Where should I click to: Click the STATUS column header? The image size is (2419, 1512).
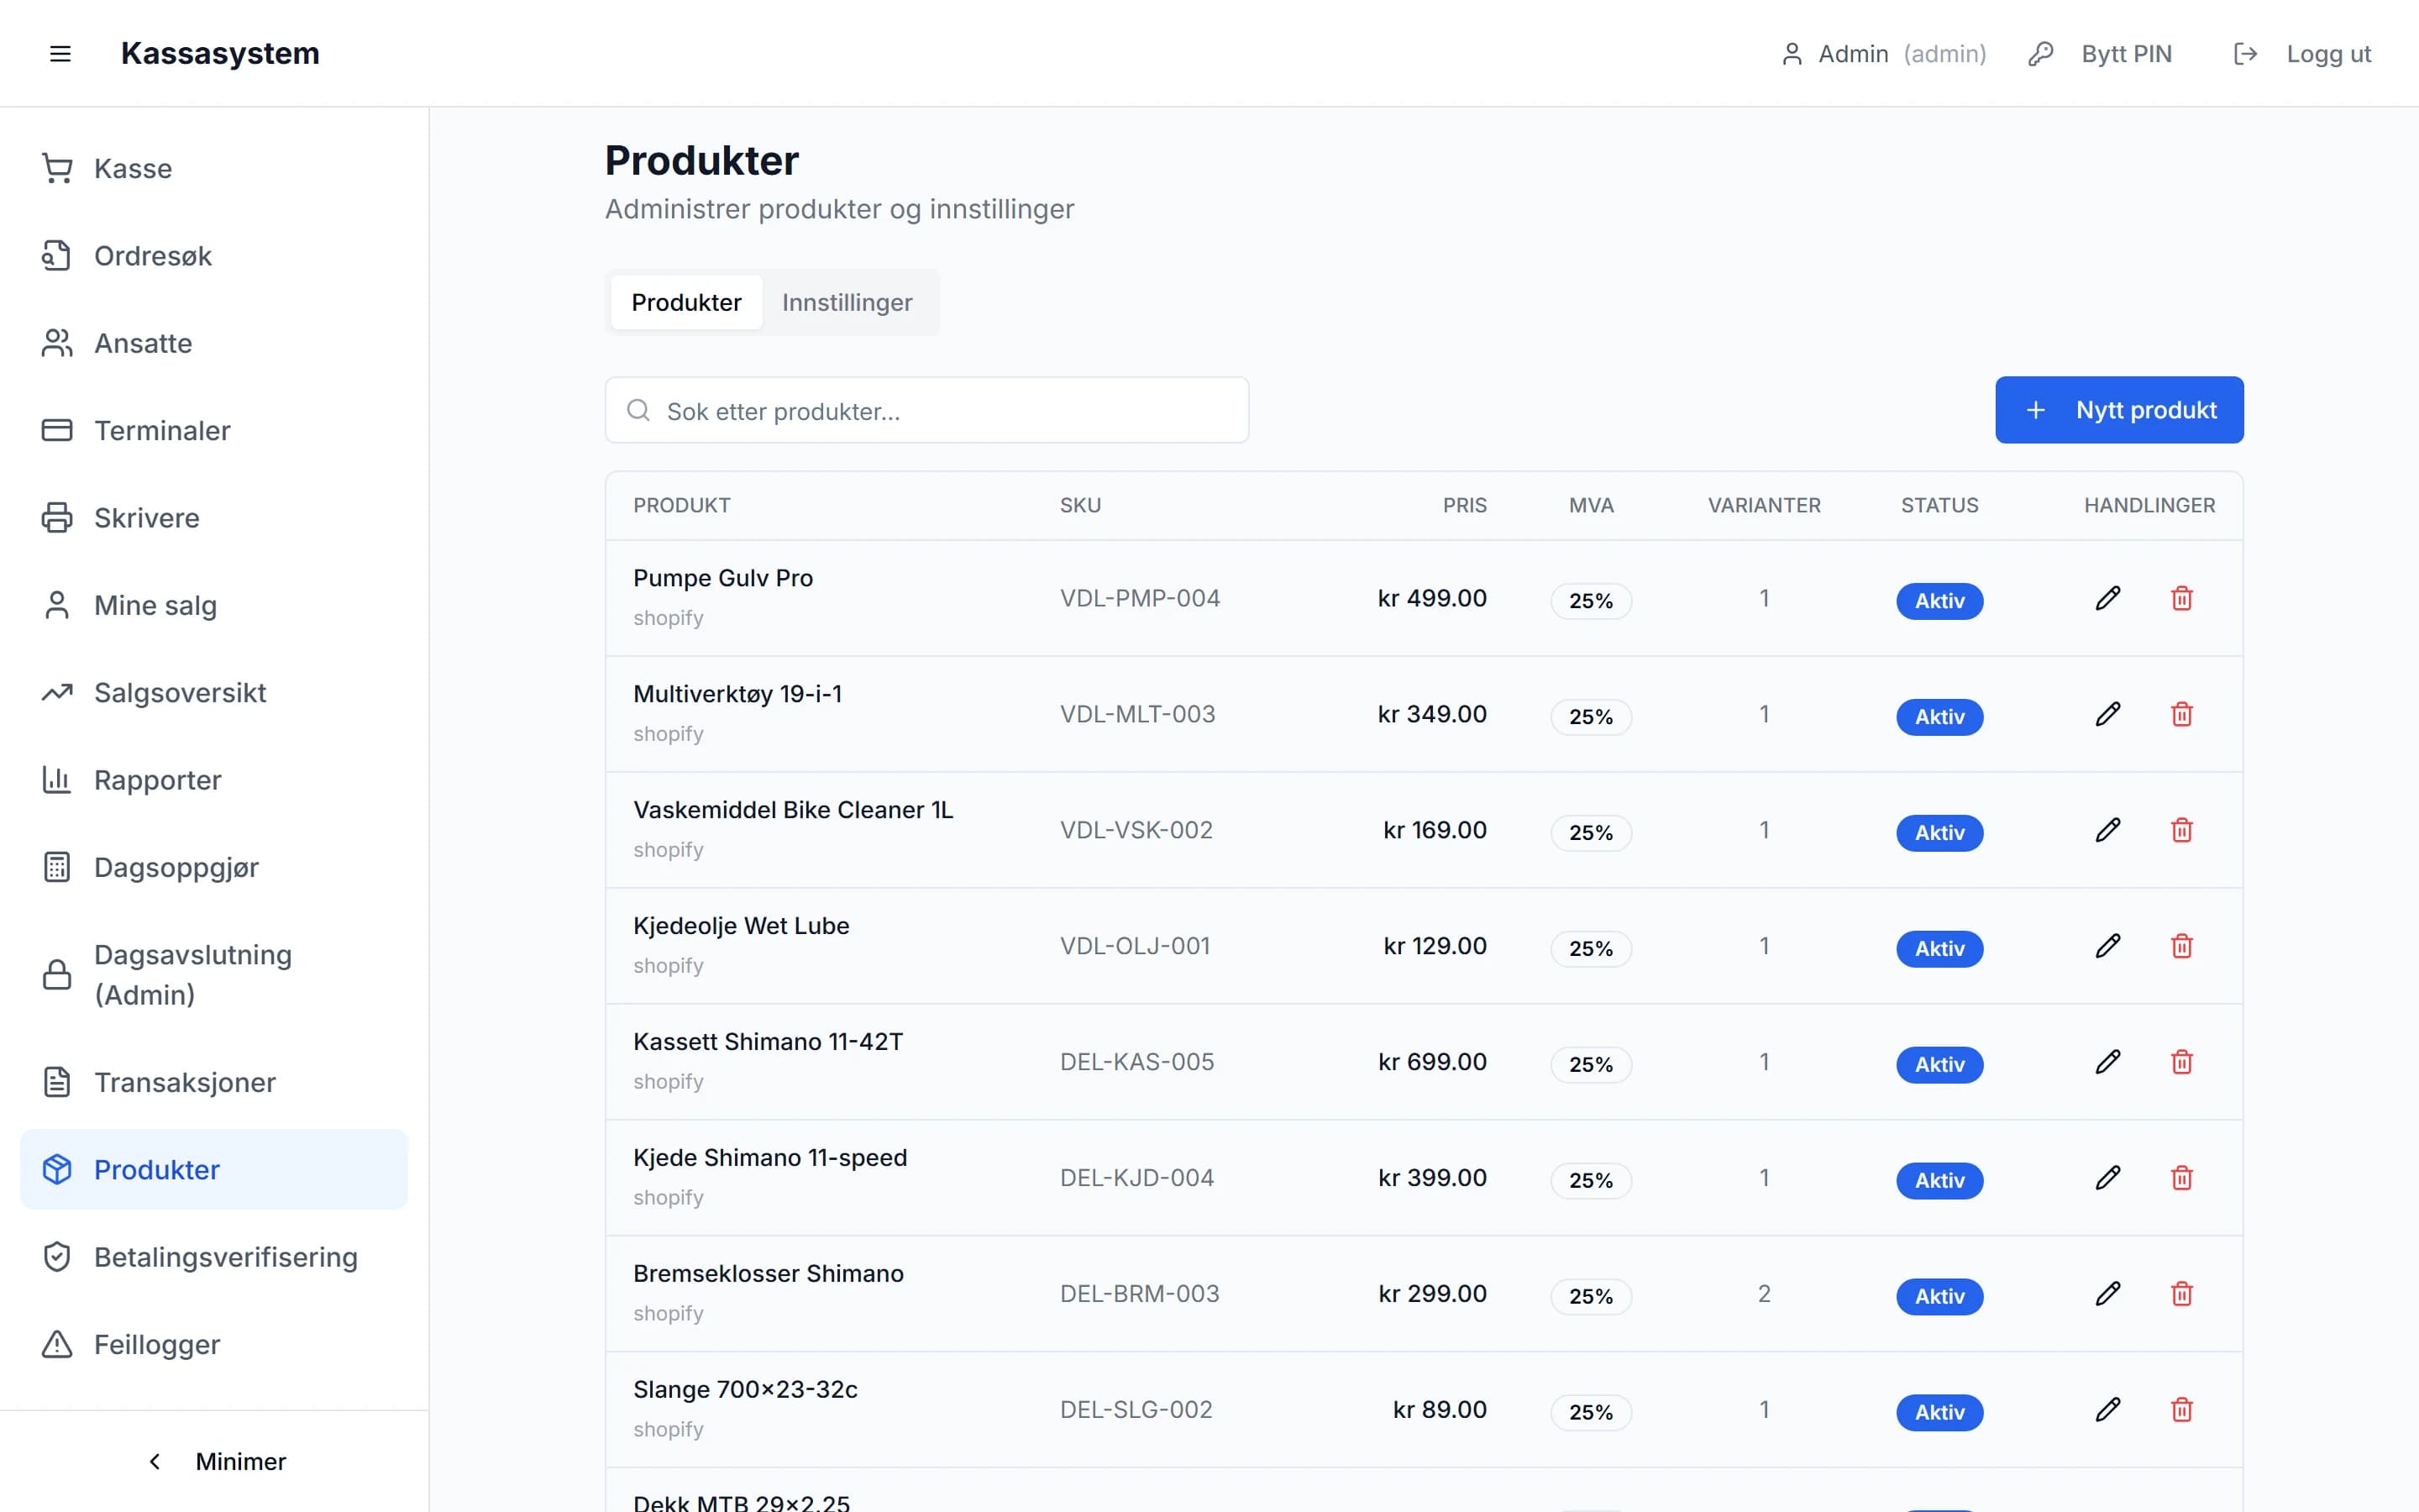(1939, 506)
